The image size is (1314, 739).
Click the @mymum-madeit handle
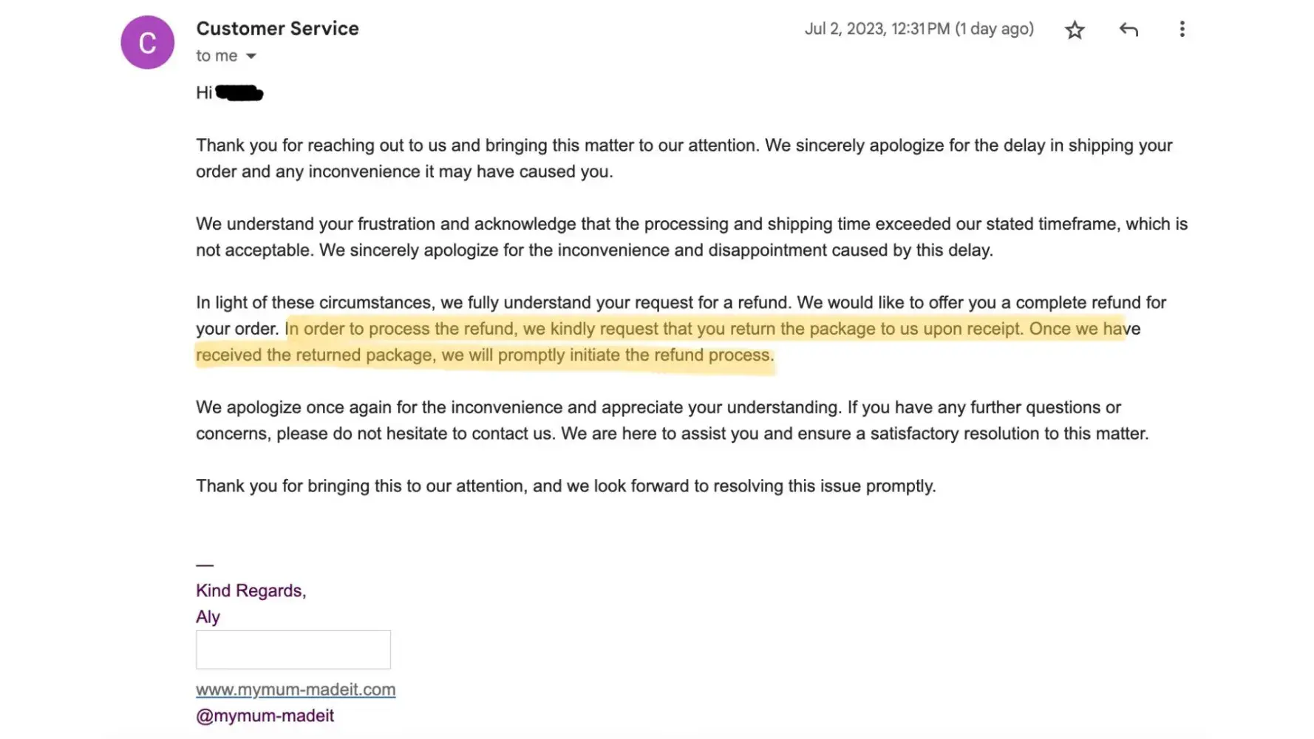point(265,715)
